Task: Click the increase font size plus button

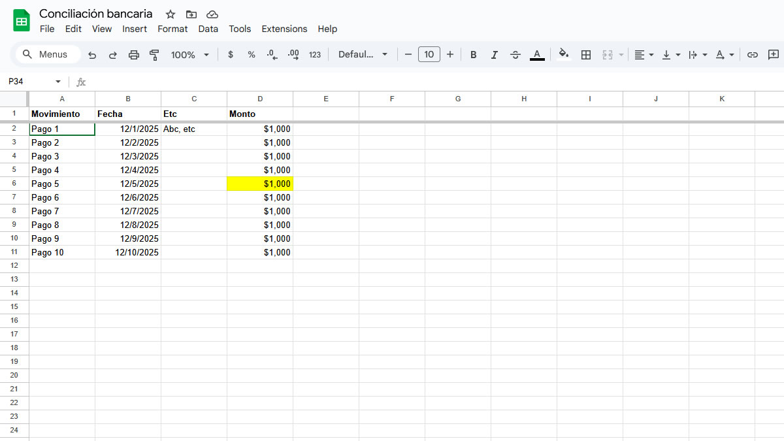Action: tap(450, 55)
